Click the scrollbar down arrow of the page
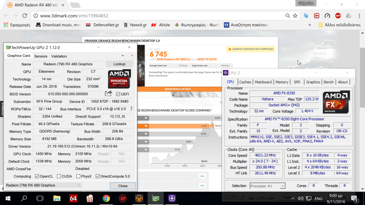Image resolution: width=365 pixels, height=205 pixels. point(362,189)
